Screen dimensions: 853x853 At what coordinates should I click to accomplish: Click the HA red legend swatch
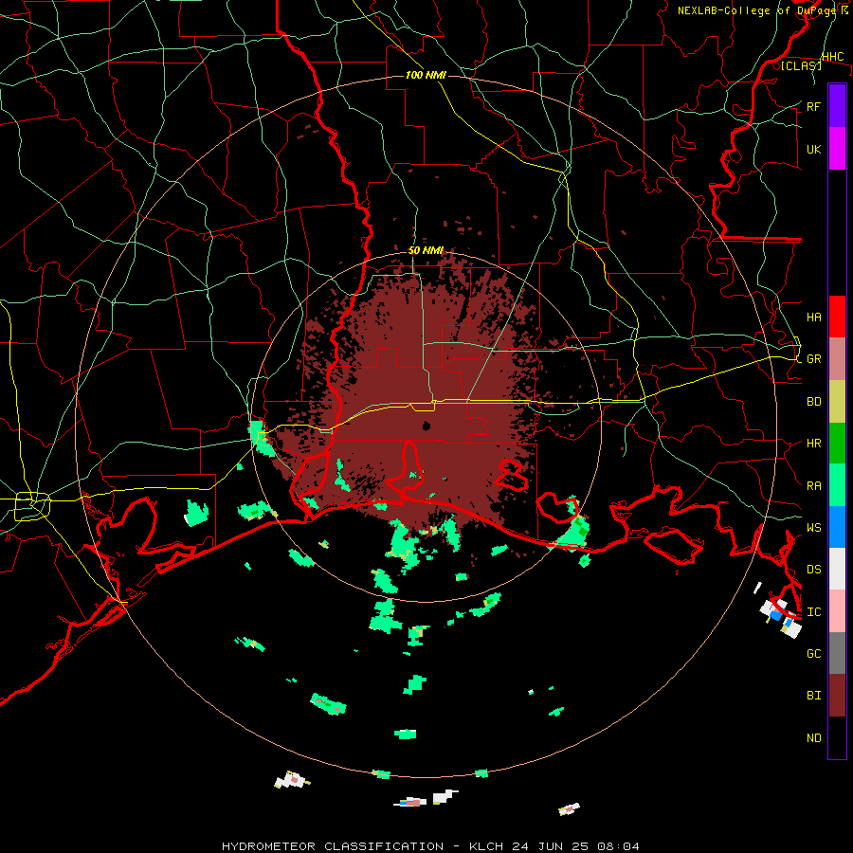[x=837, y=317]
